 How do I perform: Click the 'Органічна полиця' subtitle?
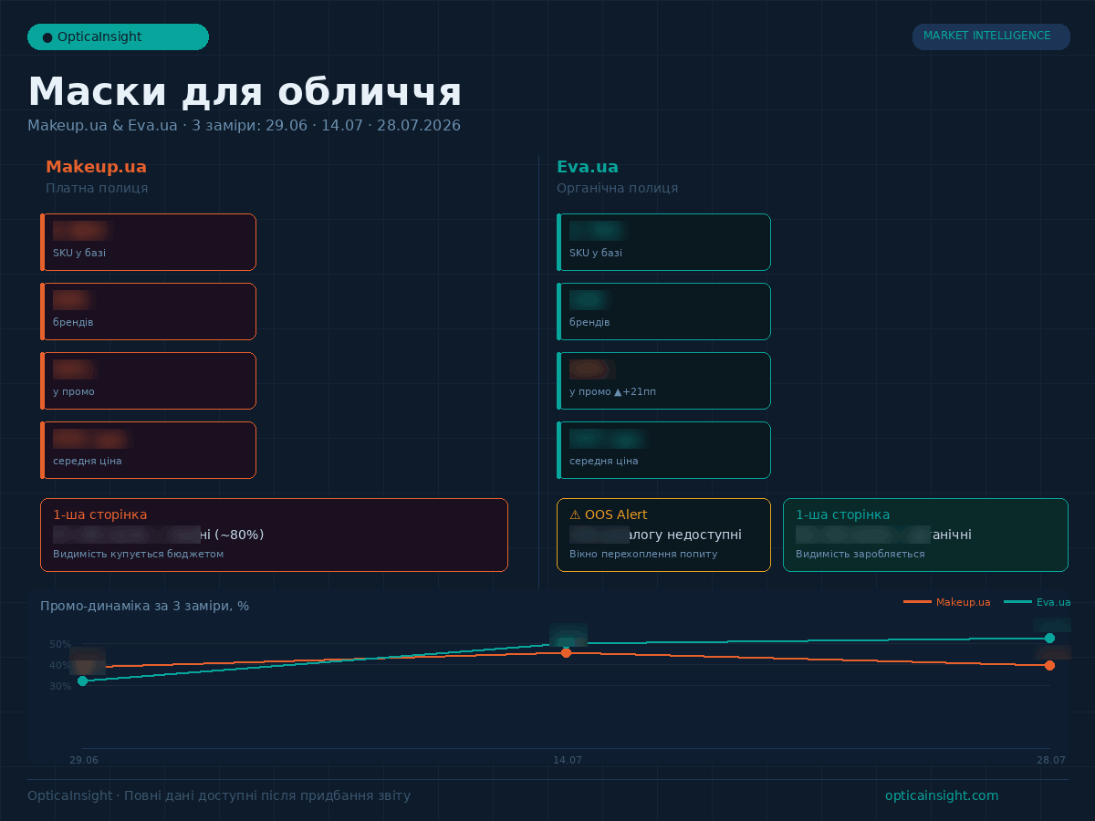click(x=617, y=188)
